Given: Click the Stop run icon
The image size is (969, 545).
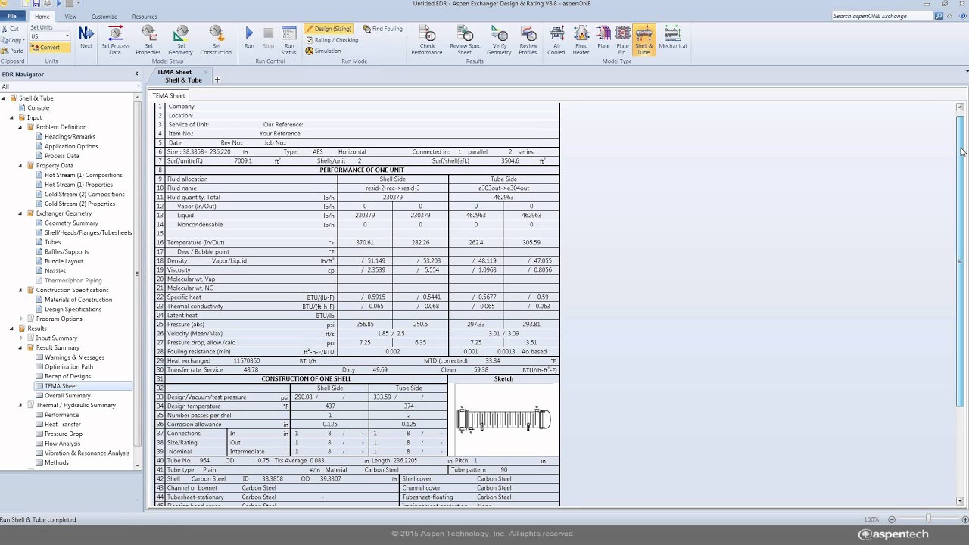Looking at the screenshot, I should pyautogui.click(x=268, y=38).
